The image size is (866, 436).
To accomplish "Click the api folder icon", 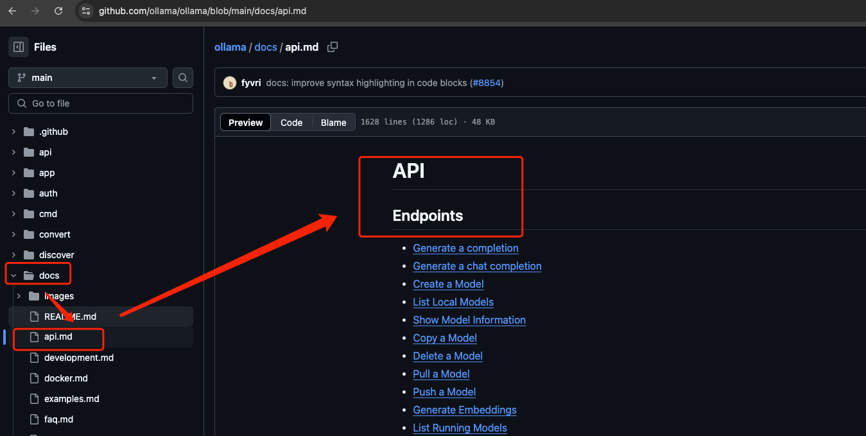I will (28, 152).
